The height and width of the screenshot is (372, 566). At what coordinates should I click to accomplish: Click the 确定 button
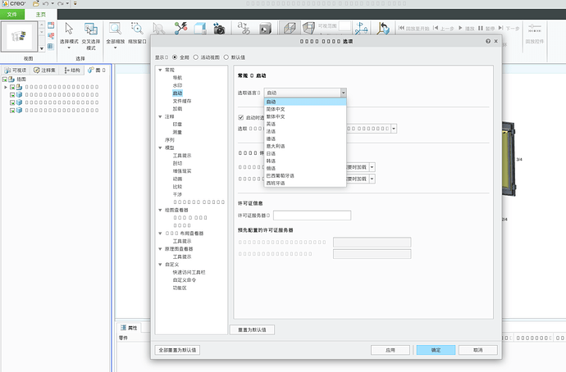pos(436,349)
